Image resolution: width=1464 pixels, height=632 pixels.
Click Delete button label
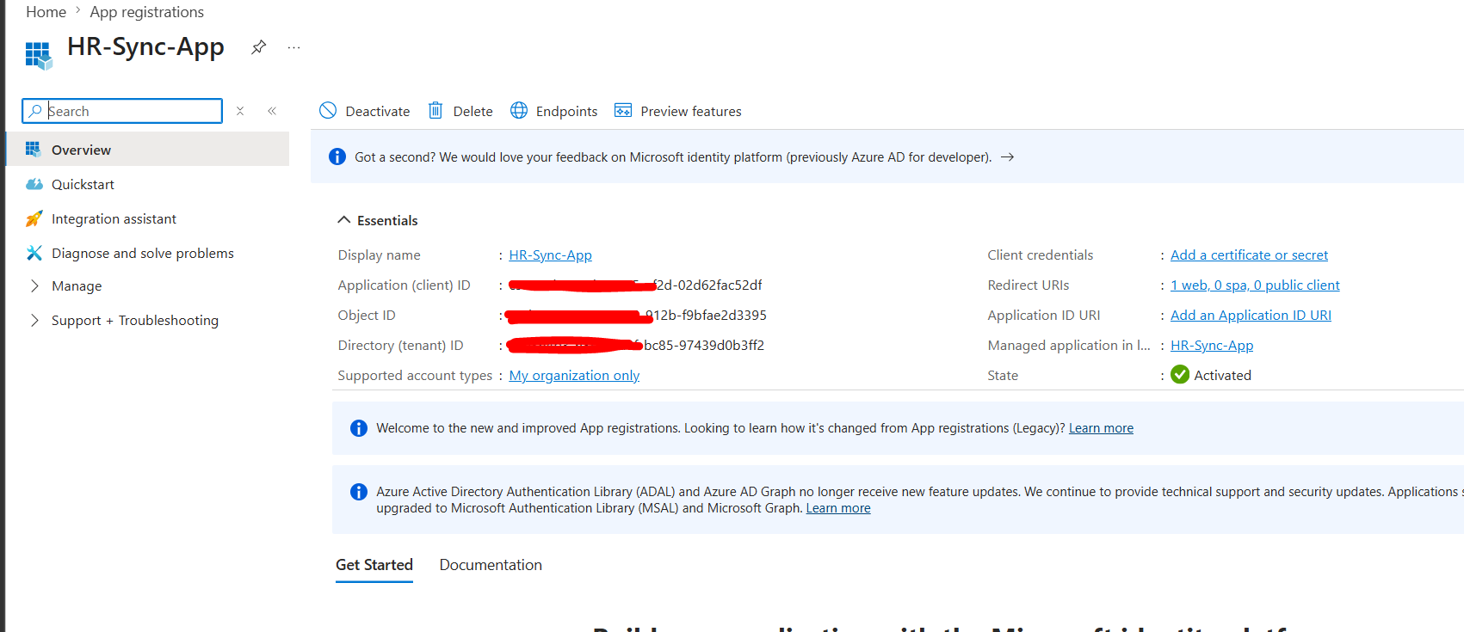point(473,111)
